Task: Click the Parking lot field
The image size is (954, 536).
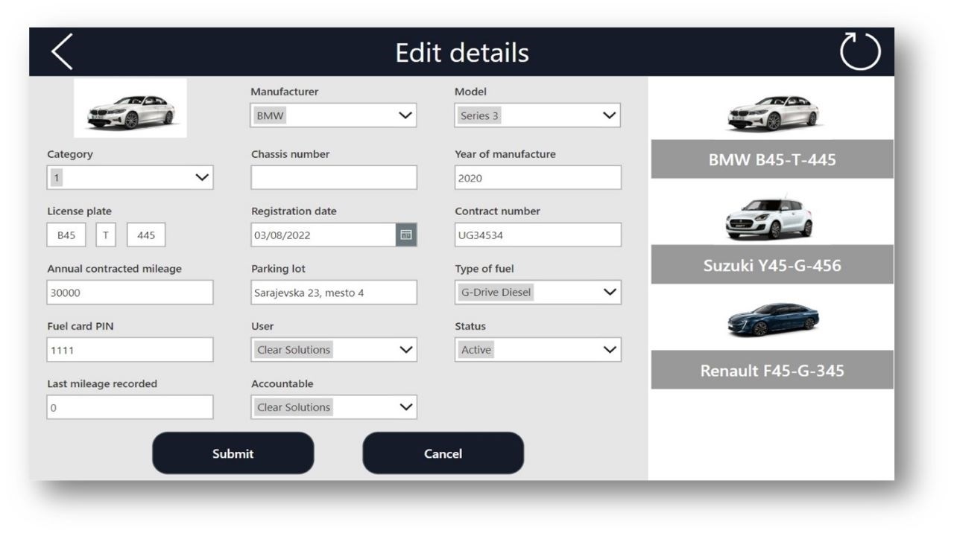Action: pyautogui.click(x=334, y=293)
